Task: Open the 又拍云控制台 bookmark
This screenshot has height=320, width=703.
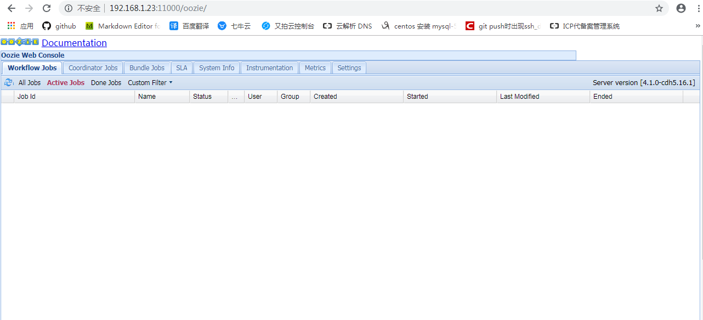Action: pos(287,26)
